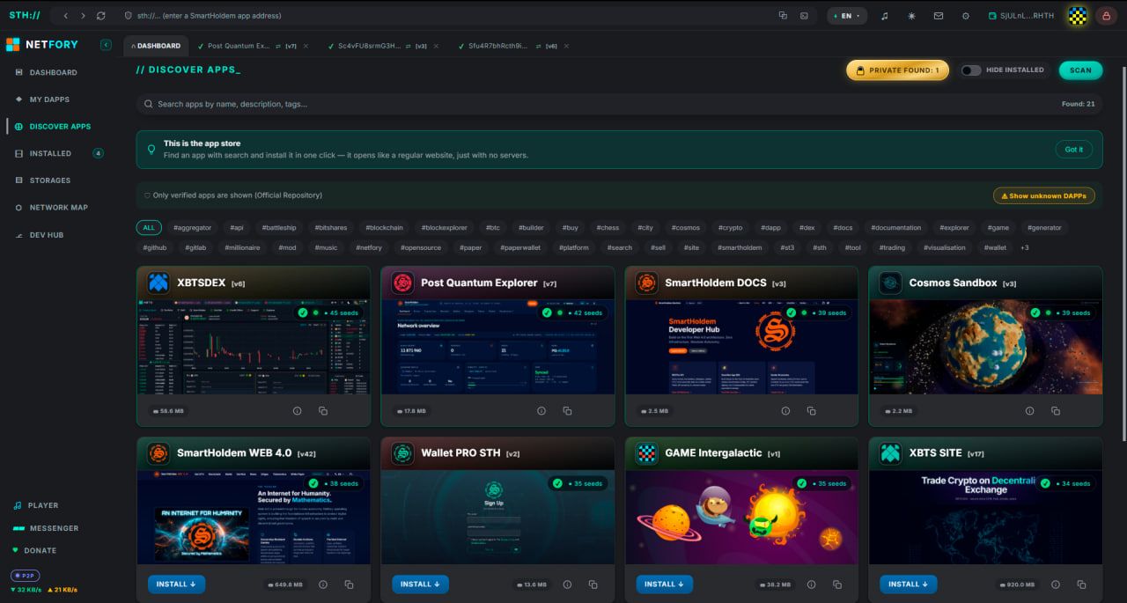
Task: Select the ALL tag filter
Action: [149, 227]
